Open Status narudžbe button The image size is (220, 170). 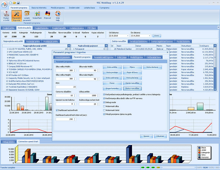tap(132, 88)
